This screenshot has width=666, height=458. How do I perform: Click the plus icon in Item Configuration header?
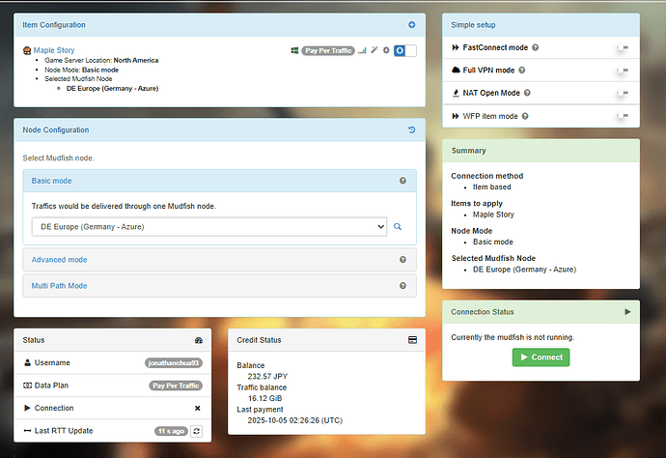coord(412,24)
